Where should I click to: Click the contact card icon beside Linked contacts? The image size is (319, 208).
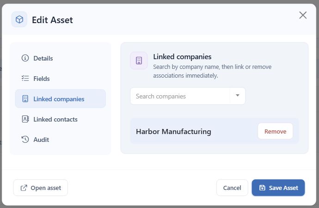click(25, 119)
